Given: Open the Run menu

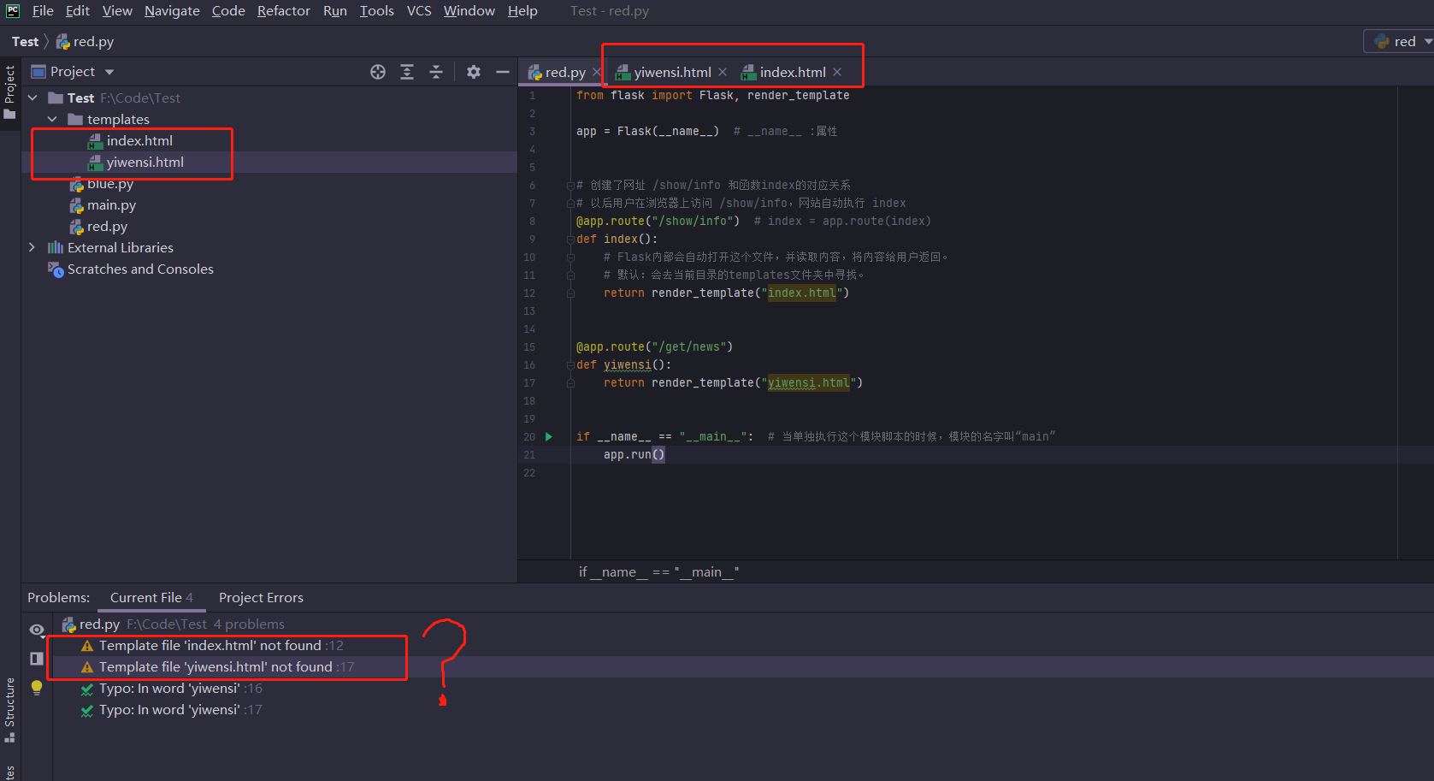Looking at the screenshot, I should 335,11.
